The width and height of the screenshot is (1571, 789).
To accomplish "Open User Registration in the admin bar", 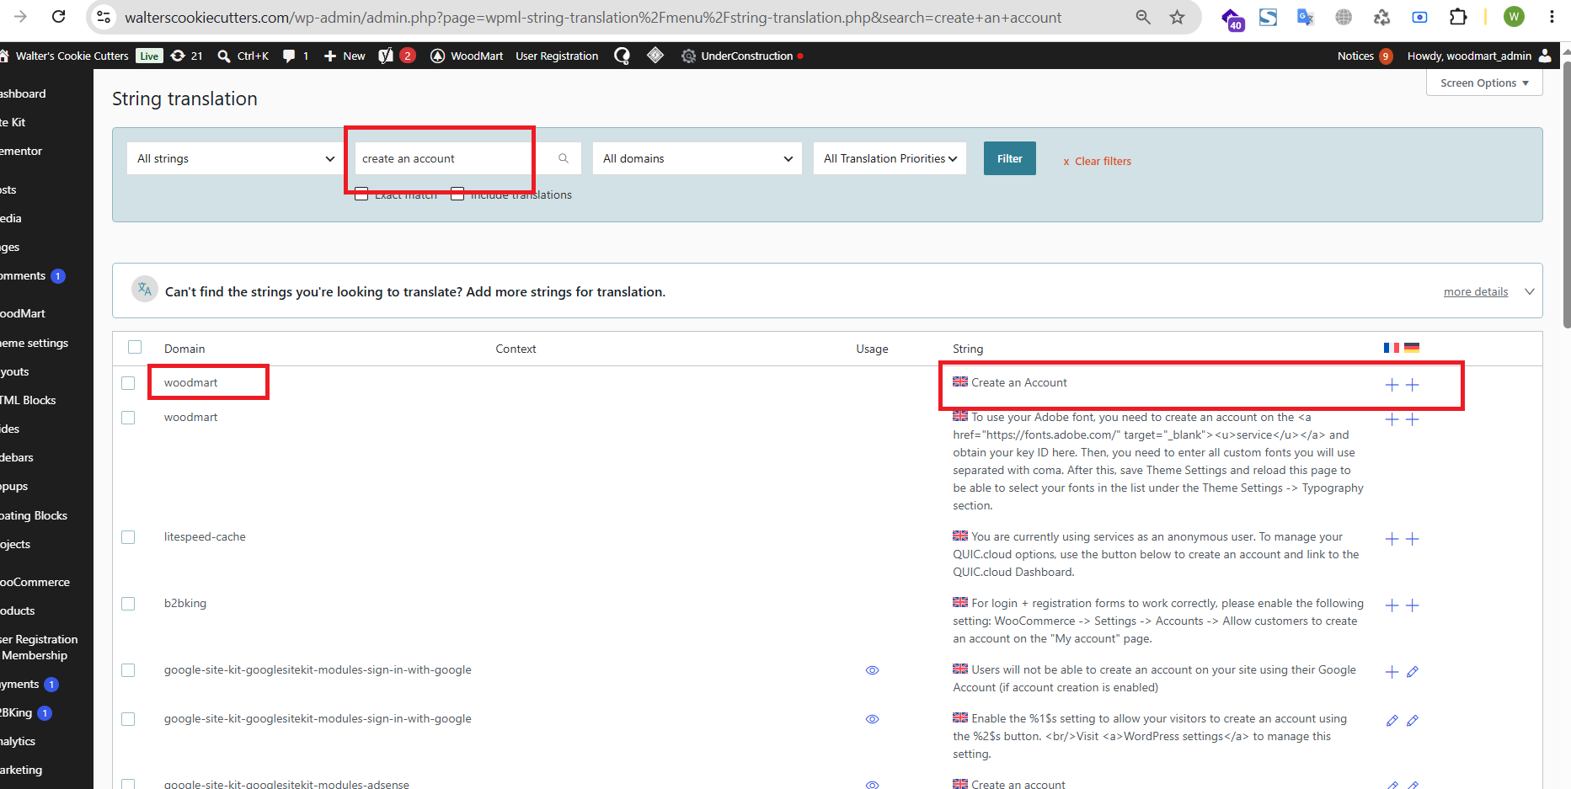I will pos(557,56).
